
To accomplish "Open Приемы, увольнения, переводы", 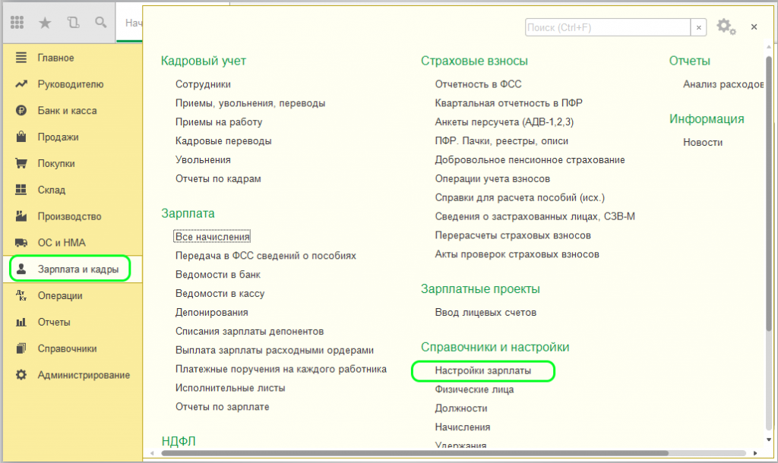I will point(250,103).
